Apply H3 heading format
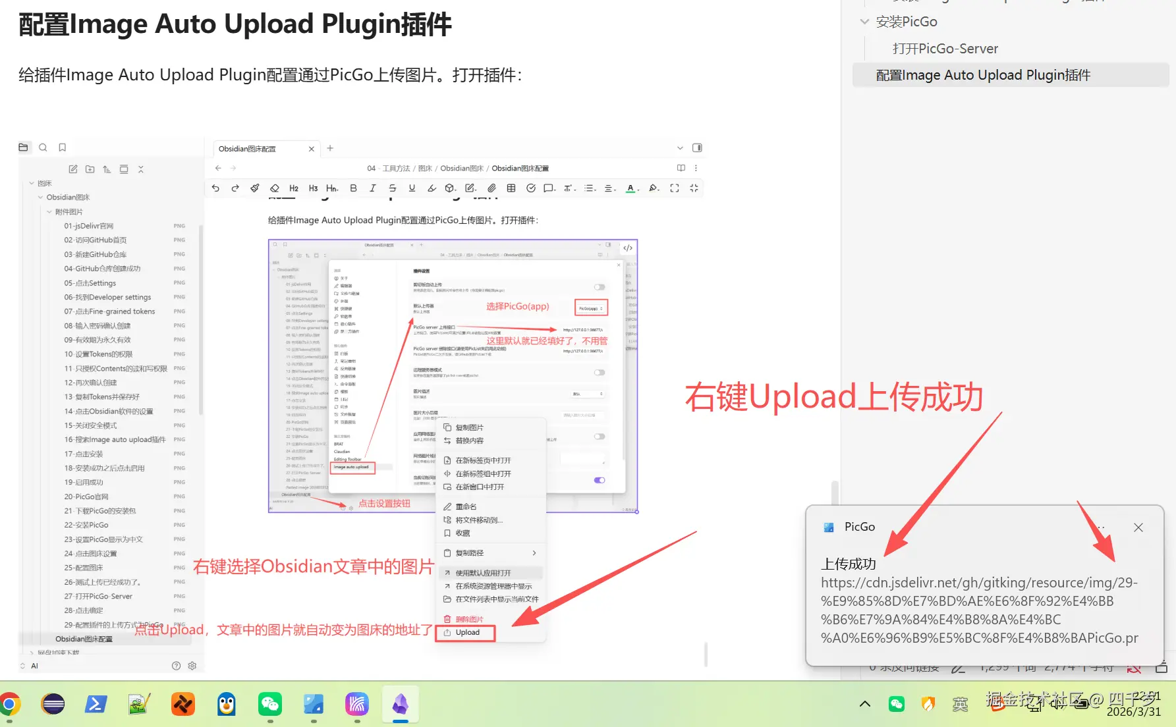 [313, 188]
